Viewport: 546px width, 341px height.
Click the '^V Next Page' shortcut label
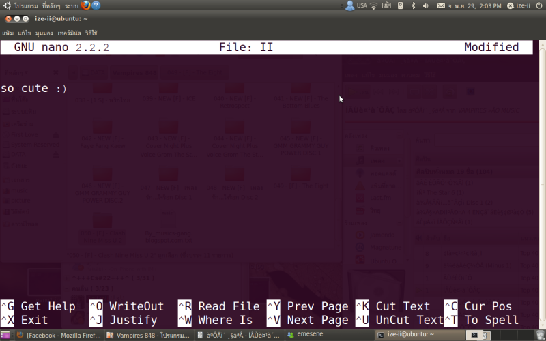point(308,320)
